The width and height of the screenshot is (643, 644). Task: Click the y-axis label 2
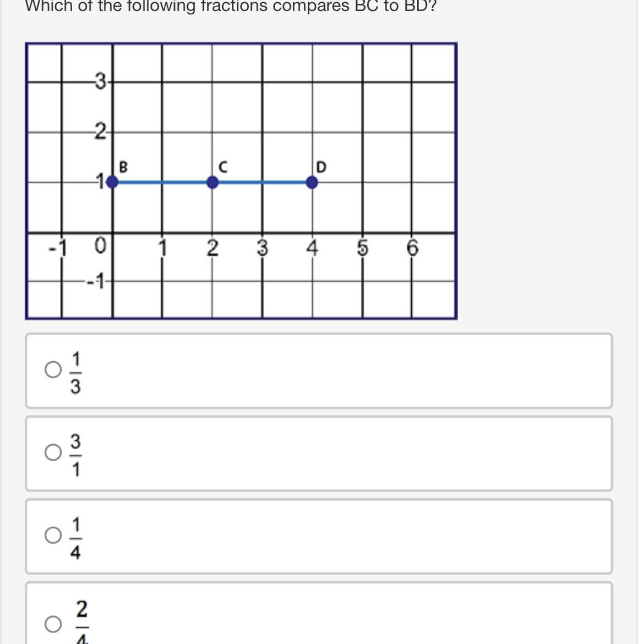tap(101, 132)
